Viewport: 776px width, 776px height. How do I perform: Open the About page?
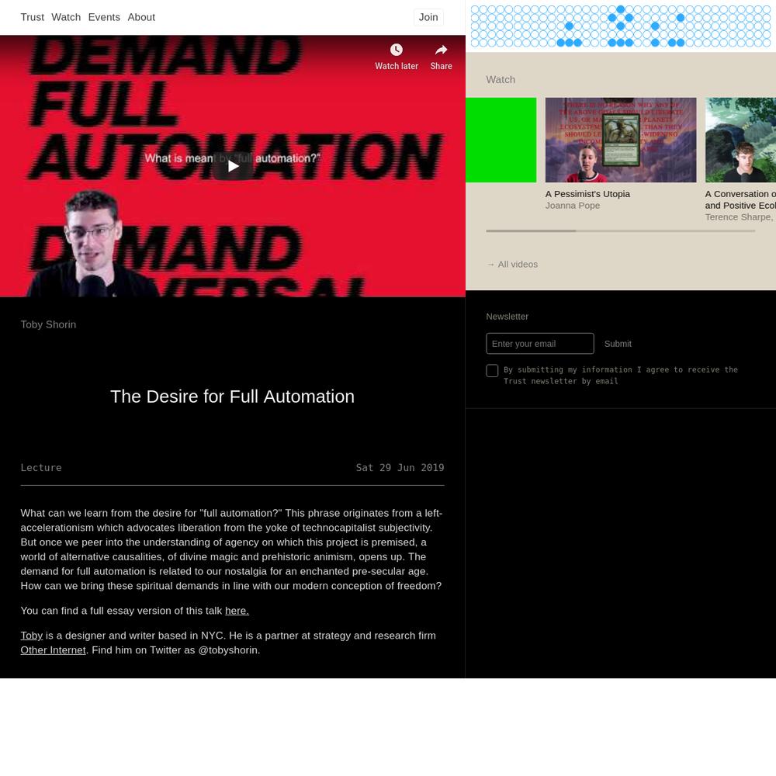pyautogui.click(x=141, y=17)
